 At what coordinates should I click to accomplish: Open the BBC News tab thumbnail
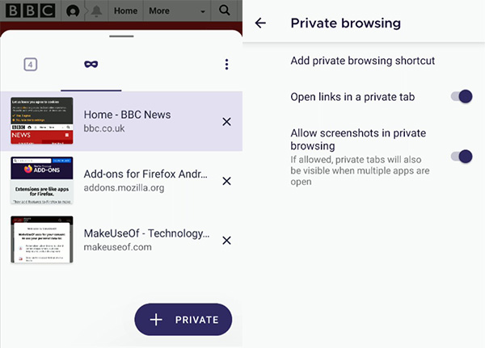[x=42, y=120]
